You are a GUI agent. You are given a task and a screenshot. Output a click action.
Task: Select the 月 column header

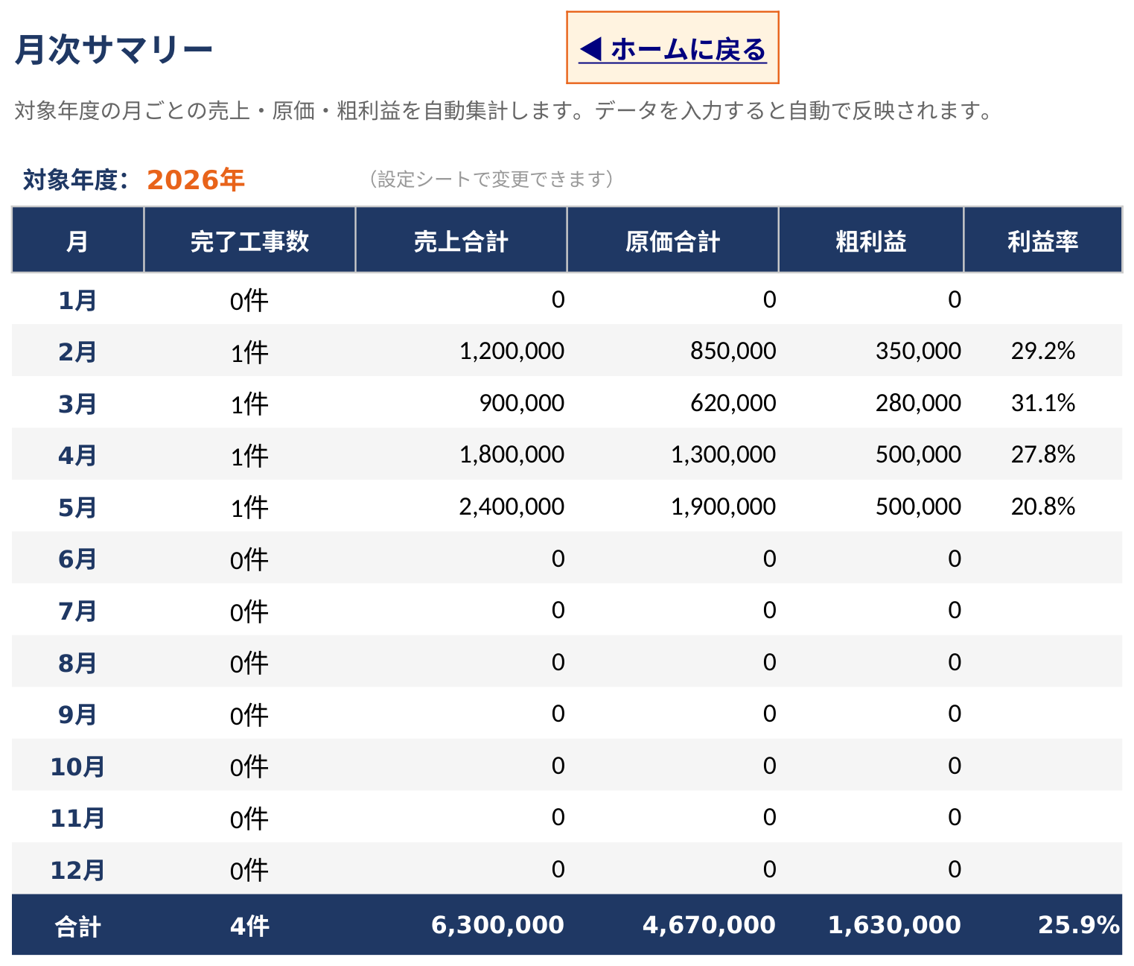[x=77, y=241]
